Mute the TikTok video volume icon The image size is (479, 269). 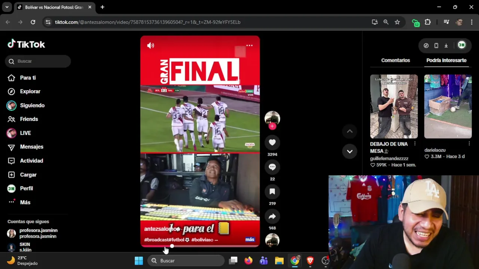tap(150, 46)
